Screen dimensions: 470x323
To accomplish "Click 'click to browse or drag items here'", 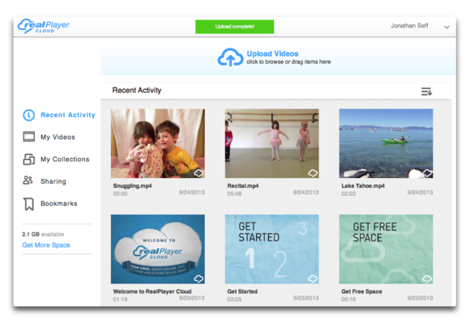I will [288, 62].
